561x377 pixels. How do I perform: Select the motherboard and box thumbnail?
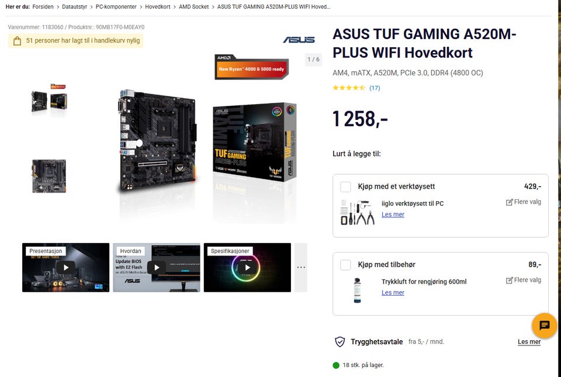pos(49,99)
